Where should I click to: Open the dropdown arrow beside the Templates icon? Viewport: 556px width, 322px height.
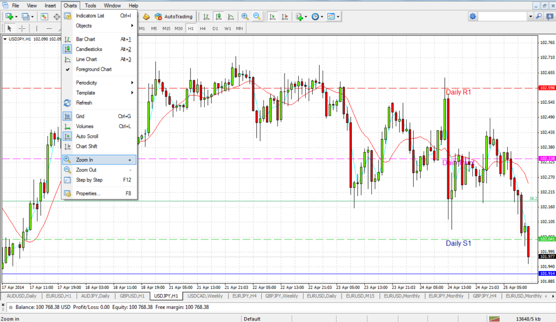(x=338, y=17)
